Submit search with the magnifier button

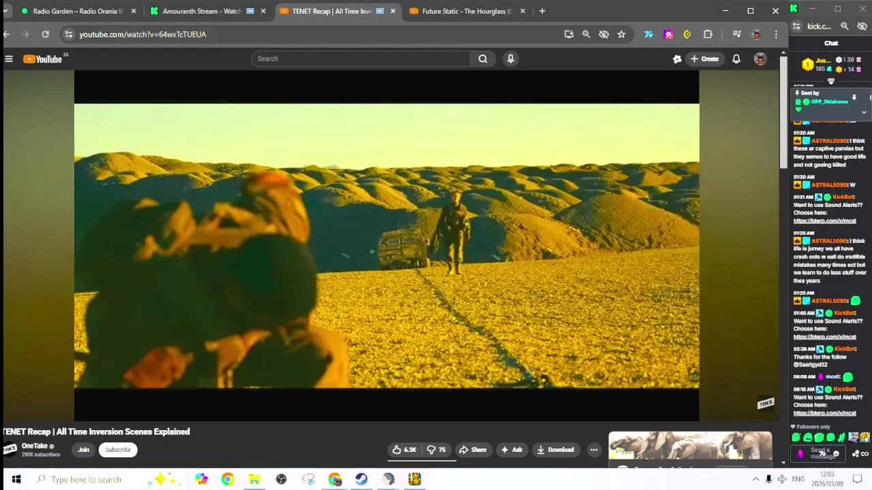point(483,59)
